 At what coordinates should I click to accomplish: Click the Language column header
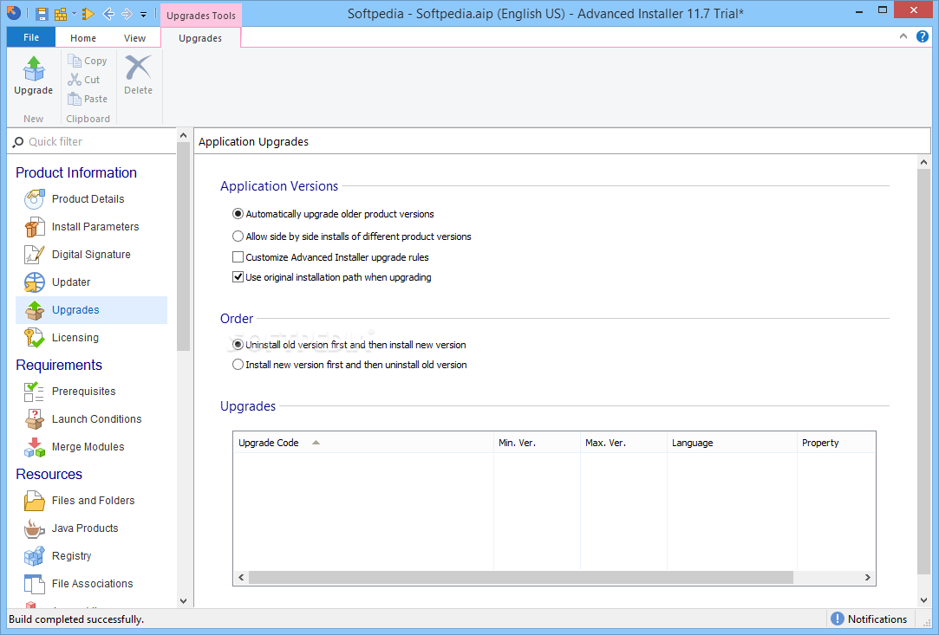[732, 443]
